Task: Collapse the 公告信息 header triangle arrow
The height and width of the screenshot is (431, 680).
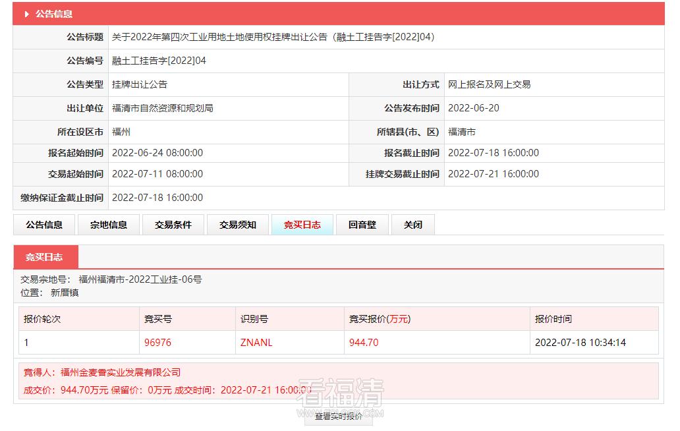Action: tap(26, 14)
